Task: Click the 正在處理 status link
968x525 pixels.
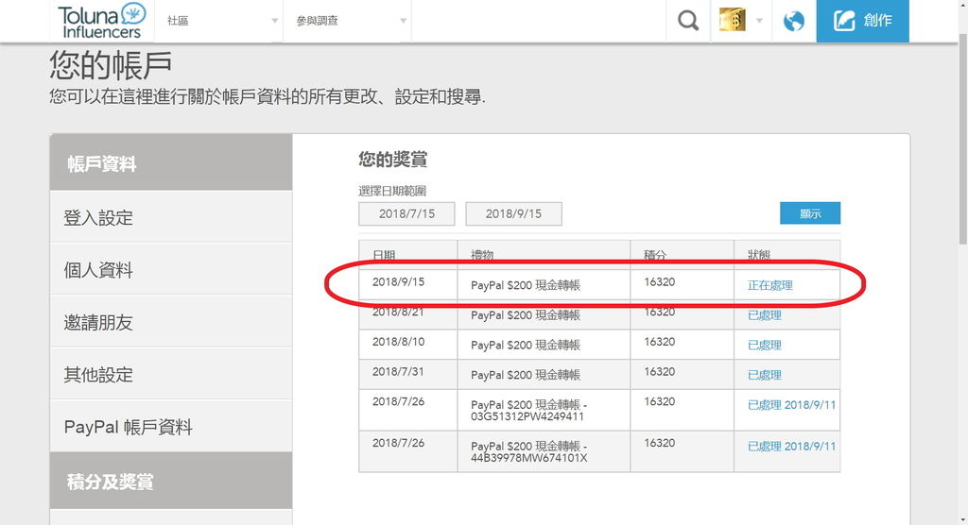Action: point(769,285)
